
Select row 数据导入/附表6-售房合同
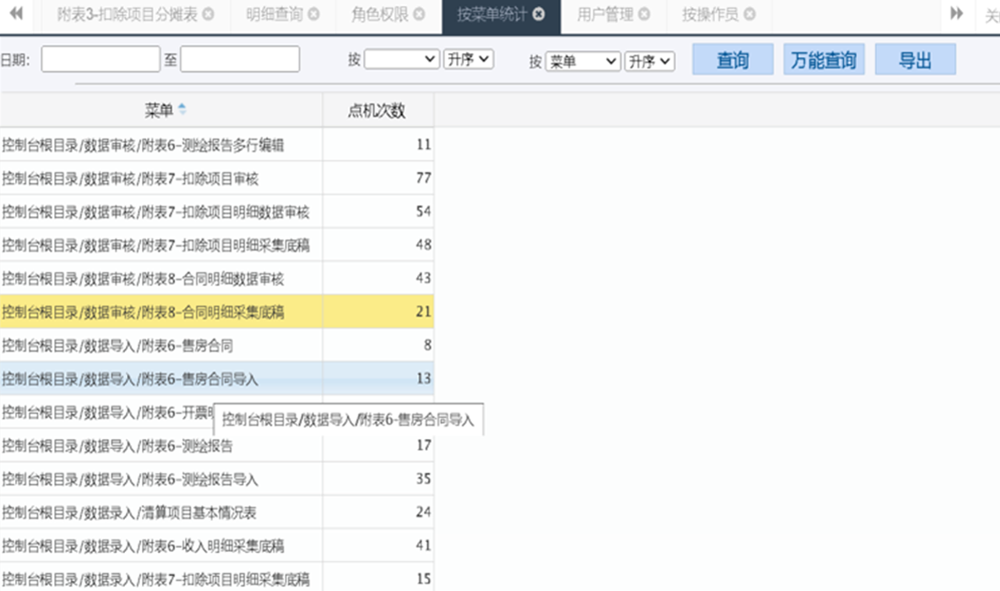tap(217, 345)
